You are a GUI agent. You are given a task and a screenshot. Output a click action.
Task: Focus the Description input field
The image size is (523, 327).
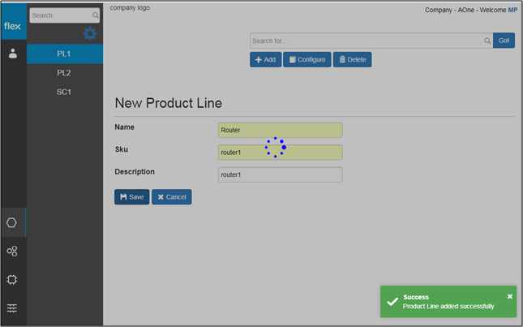click(281, 174)
